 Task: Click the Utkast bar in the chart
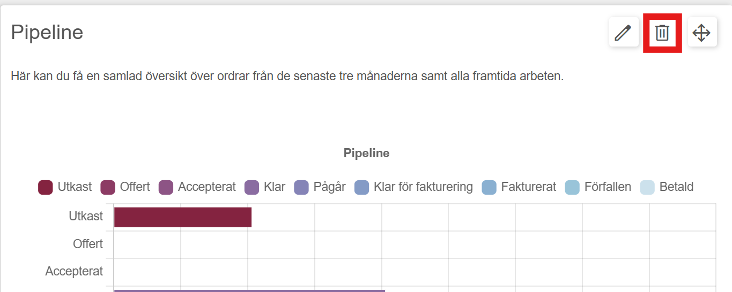pyautogui.click(x=183, y=217)
